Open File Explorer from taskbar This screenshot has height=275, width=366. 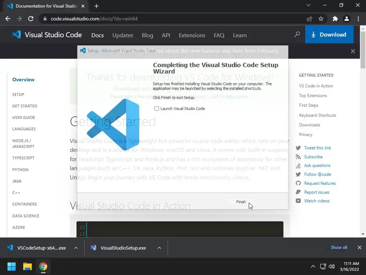coord(27,266)
